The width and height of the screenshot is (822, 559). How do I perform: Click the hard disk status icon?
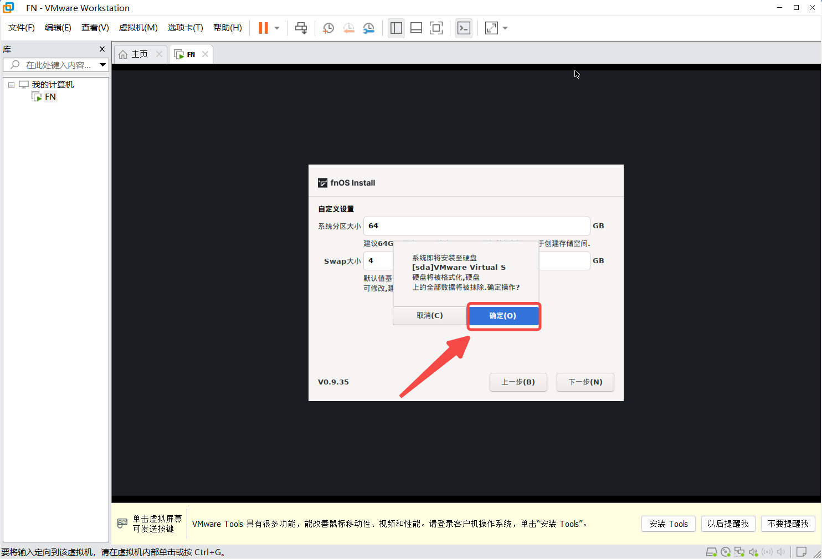(x=712, y=552)
